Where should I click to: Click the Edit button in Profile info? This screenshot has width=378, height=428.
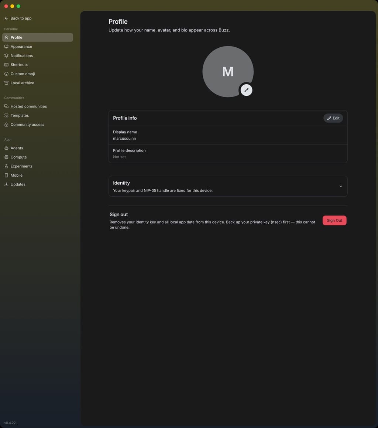click(333, 118)
